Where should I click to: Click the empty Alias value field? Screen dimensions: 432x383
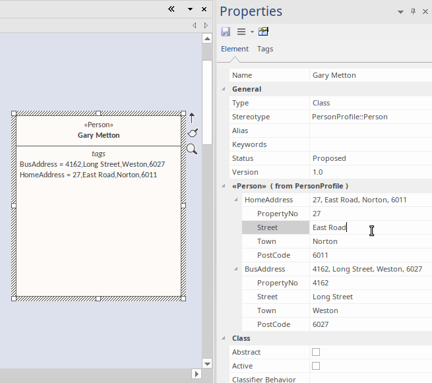point(371,131)
